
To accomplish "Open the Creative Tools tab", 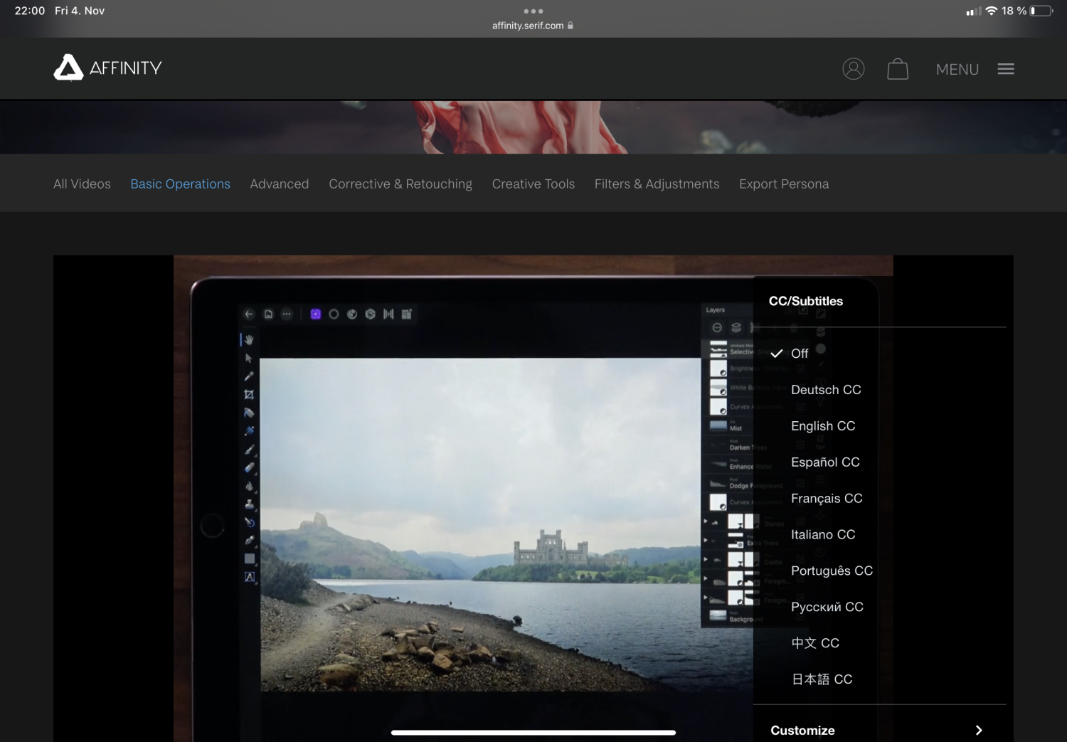I will (x=533, y=184).
